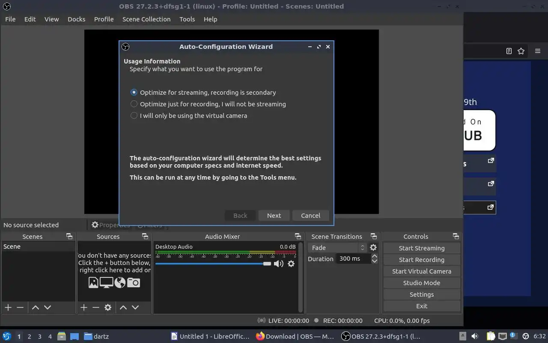
Task: Move source down in Sources panel
Action: (x=135, y=307)
